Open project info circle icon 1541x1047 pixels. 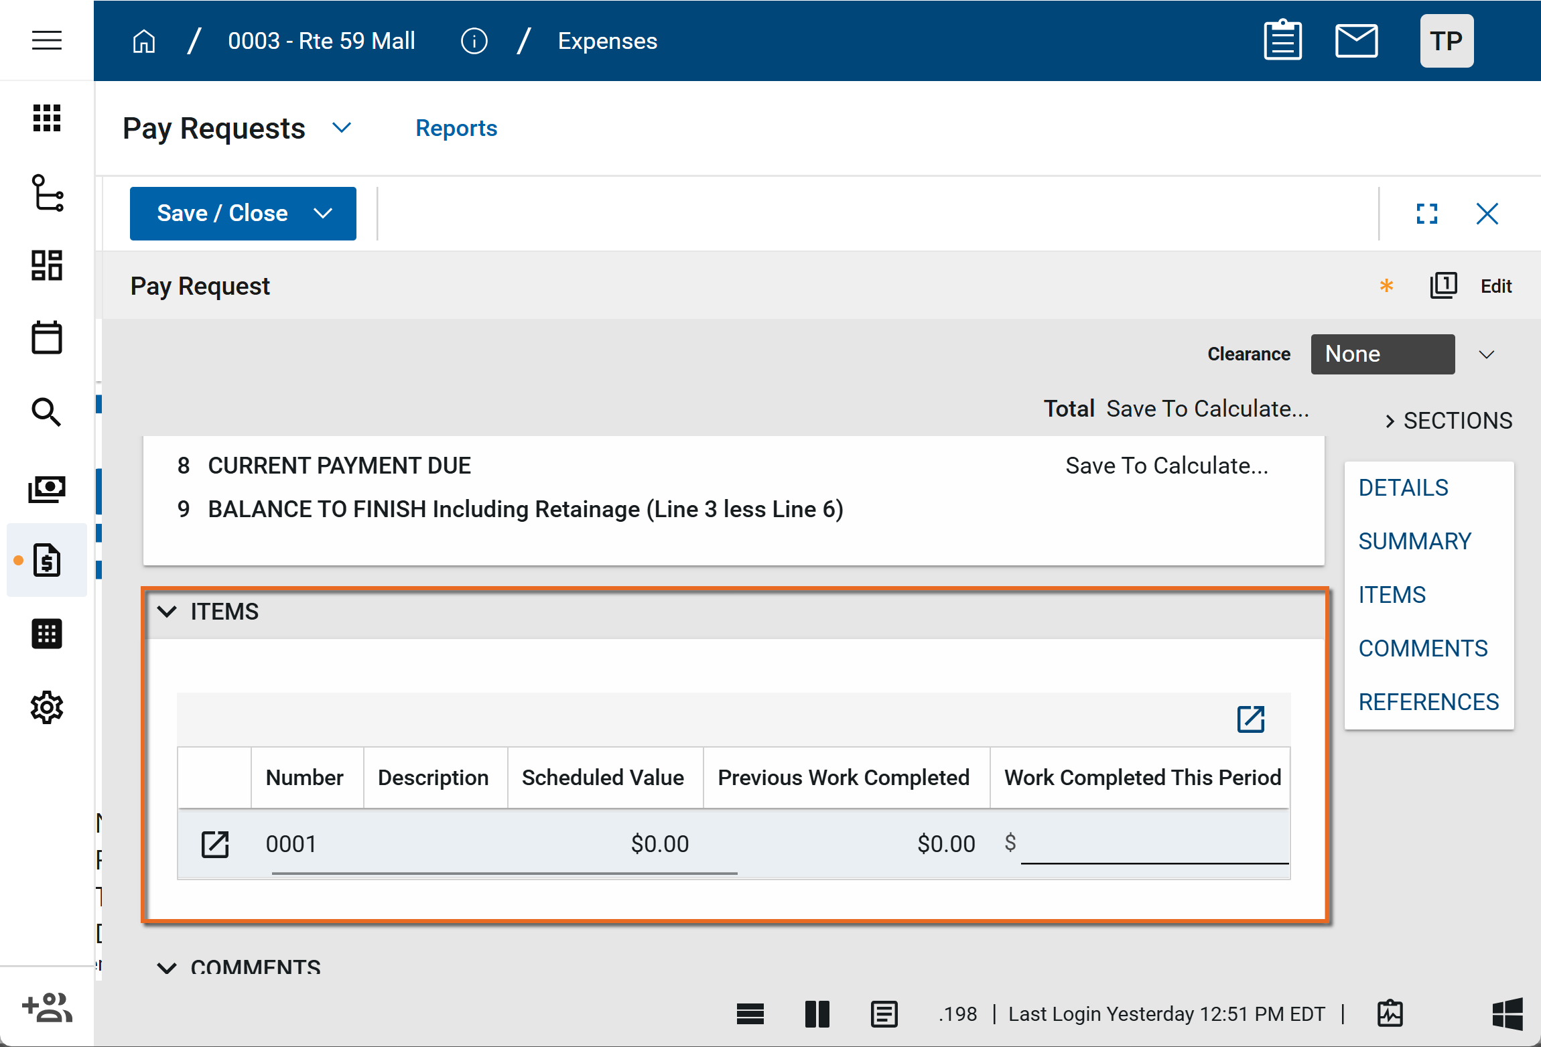tap(474, 41)
